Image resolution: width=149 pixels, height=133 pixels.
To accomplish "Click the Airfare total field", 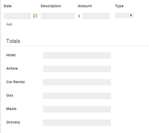I will (x=77, y=69).
